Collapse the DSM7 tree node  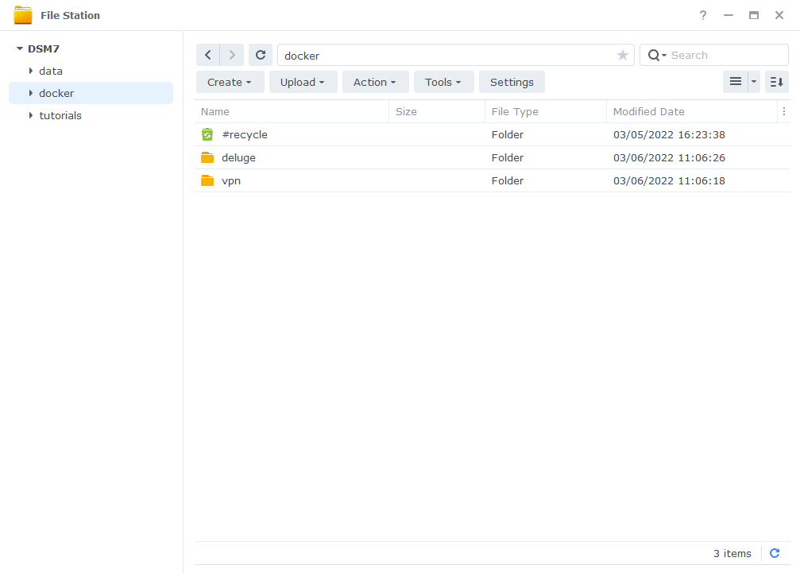pyautogui.click(x=20, y=49)
